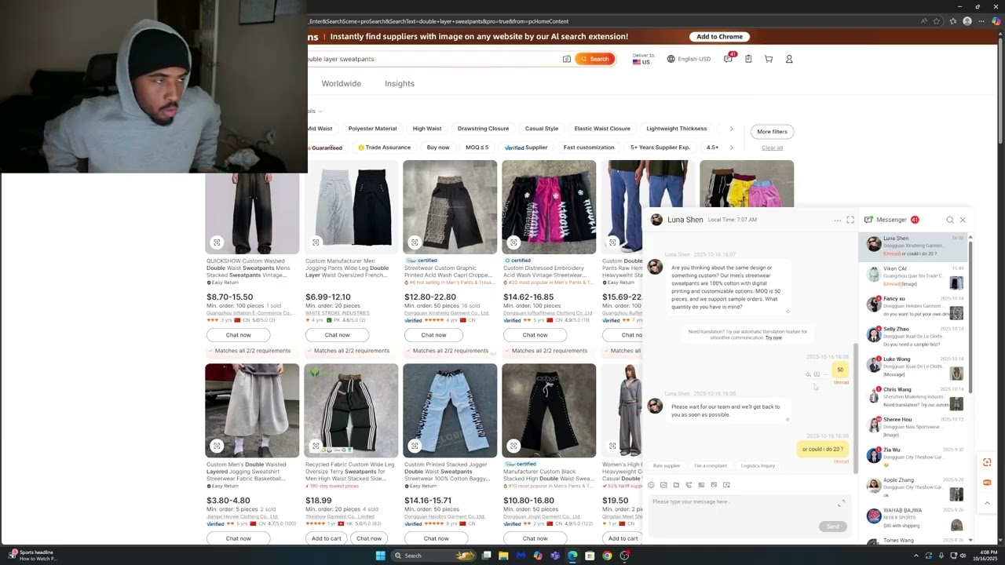The image size is (1005, 565).
Task: Toggle the Lightweight Thickness filter
Action: pos(677,129)
